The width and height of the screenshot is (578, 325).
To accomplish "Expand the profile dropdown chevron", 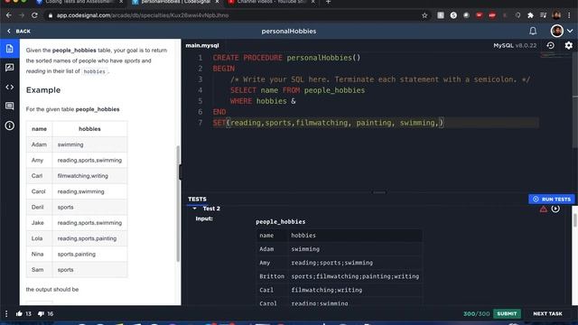I will pyautogui.click(x=570, y=31).
